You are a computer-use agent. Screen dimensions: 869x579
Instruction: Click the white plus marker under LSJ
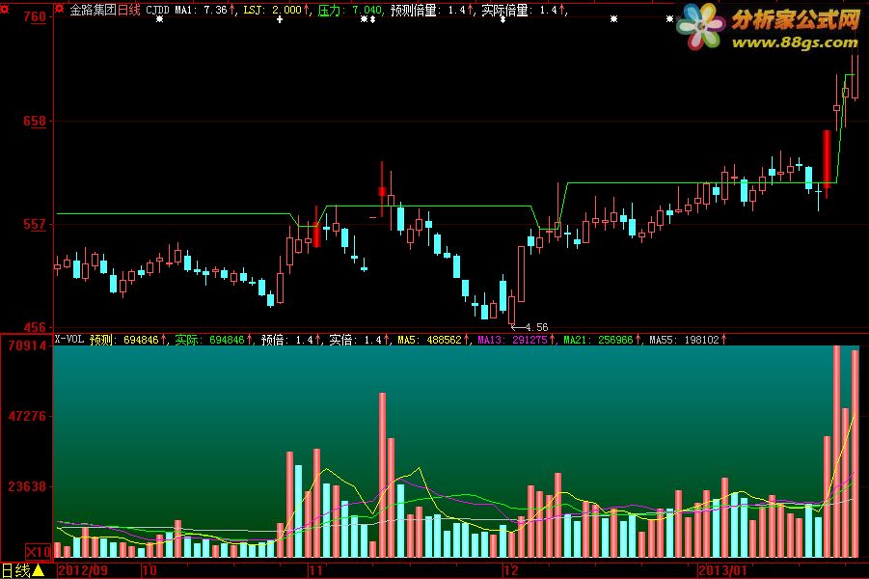click(280, 19)
